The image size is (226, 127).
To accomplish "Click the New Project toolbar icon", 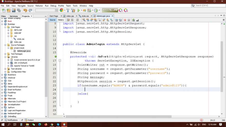I will click(9, 10).
